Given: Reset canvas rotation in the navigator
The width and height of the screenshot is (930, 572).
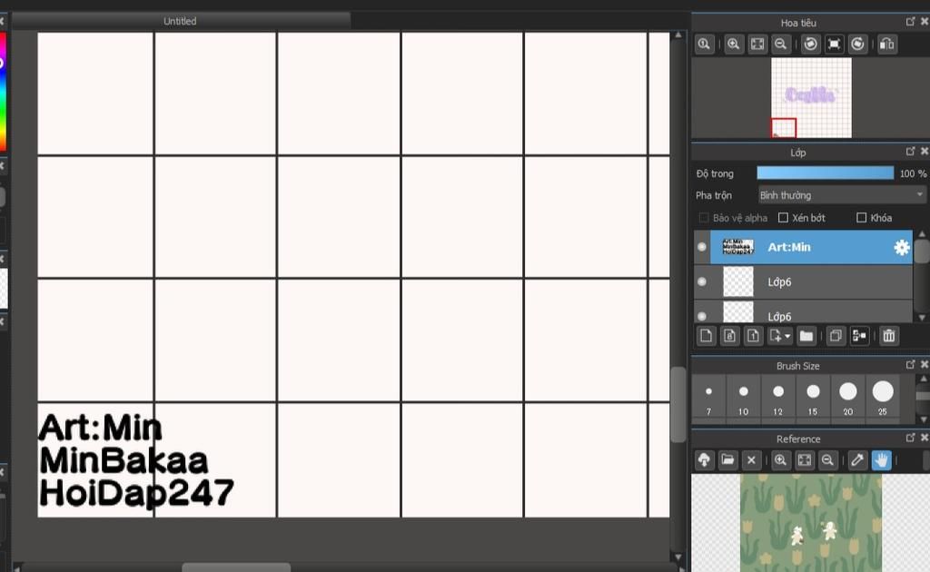Looking at the screenshot, I should (x=834, y=44).
